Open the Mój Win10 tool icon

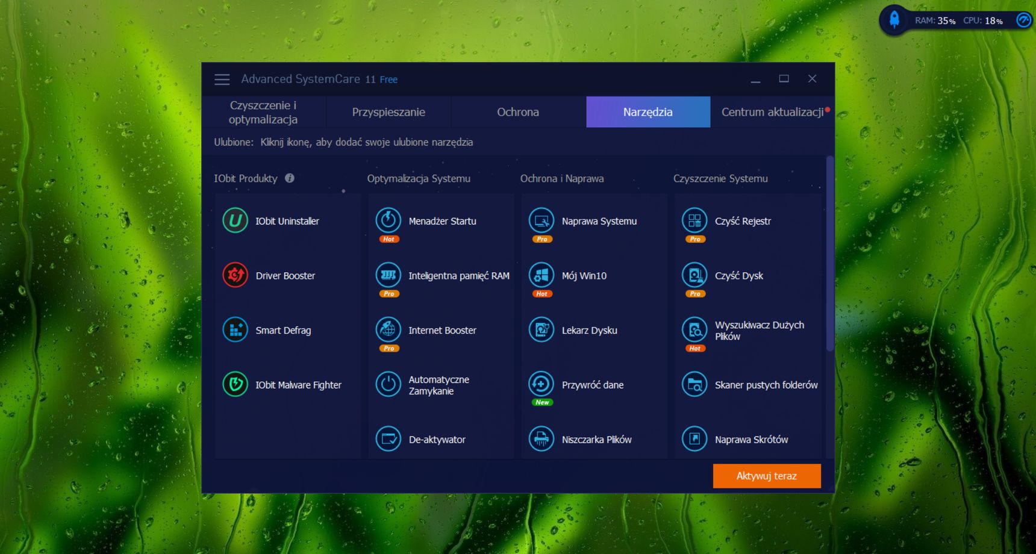point(541,275)
